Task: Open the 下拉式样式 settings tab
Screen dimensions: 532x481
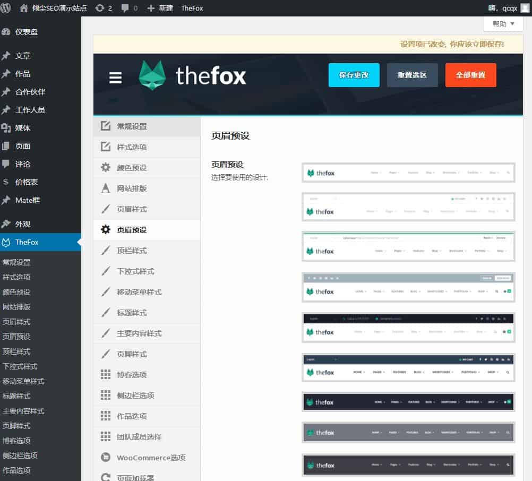Action: tap(147, 271)
